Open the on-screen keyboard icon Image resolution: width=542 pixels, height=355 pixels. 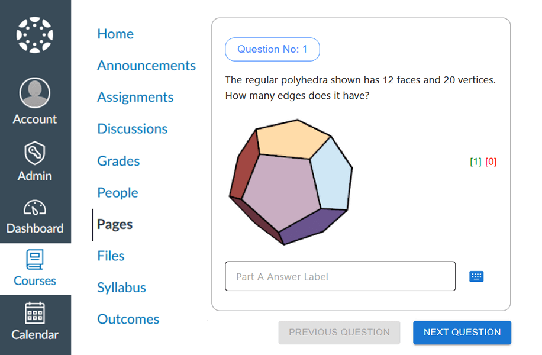(476, 276)
